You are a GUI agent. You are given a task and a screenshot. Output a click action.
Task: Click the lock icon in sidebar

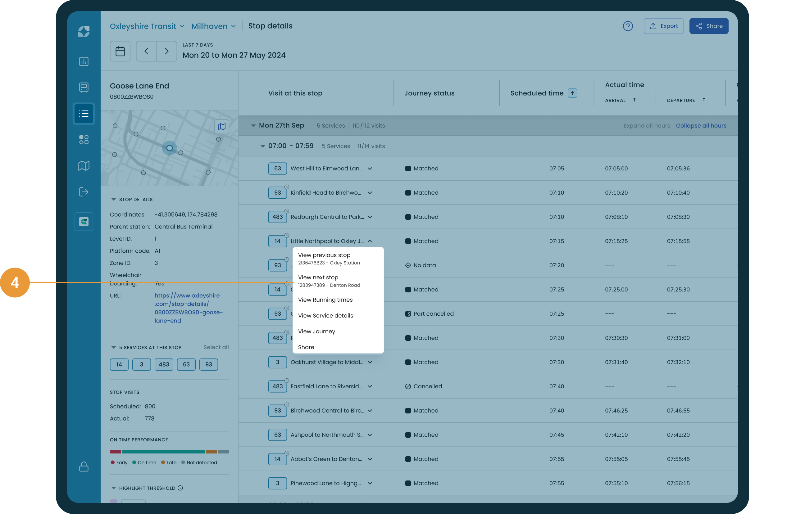(x=84, y=467)
